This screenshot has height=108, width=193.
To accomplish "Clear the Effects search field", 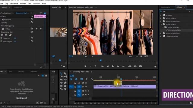I will pyautogui.click(x=190, y=11).
